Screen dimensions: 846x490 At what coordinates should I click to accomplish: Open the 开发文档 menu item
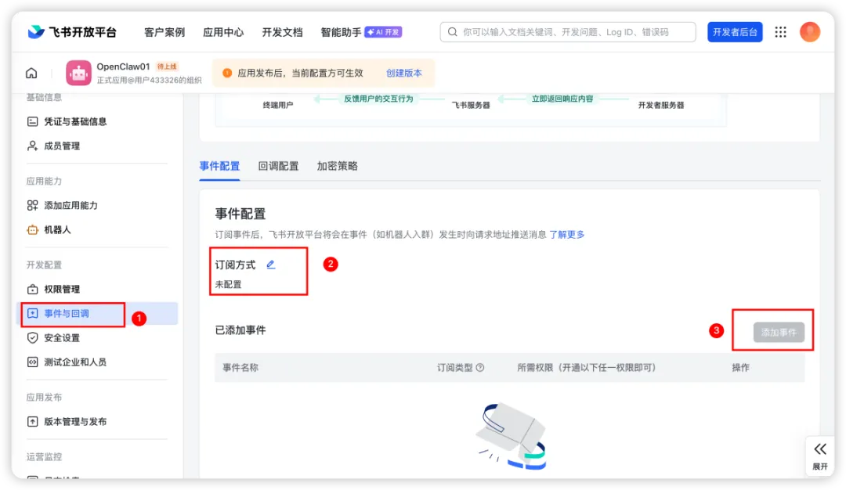pos(282,32)
